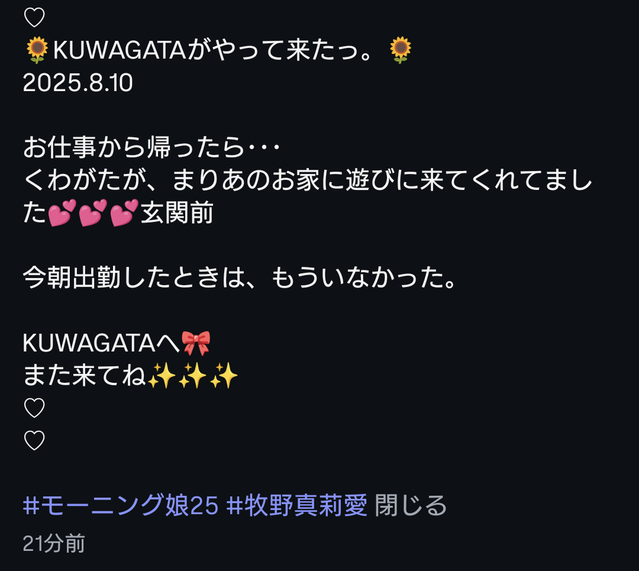This screenshot has height=571, width=639.
Task: Click the first sparkles emoji after また来てね
Action: coord(162,375)
